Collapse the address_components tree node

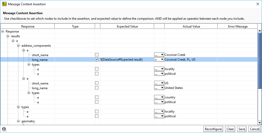tap(18, 46)
